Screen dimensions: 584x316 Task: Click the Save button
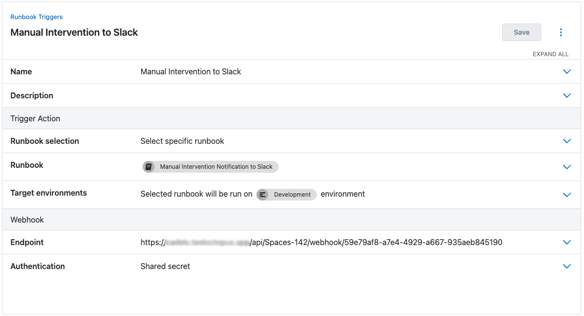(x=521, y=32)
